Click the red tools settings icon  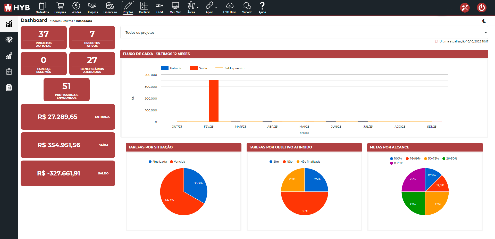(465, 8)
